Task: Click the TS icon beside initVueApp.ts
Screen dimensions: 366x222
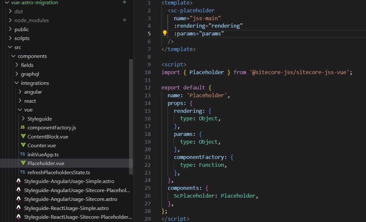Action: pyautogui.click(x=22, y=154)
